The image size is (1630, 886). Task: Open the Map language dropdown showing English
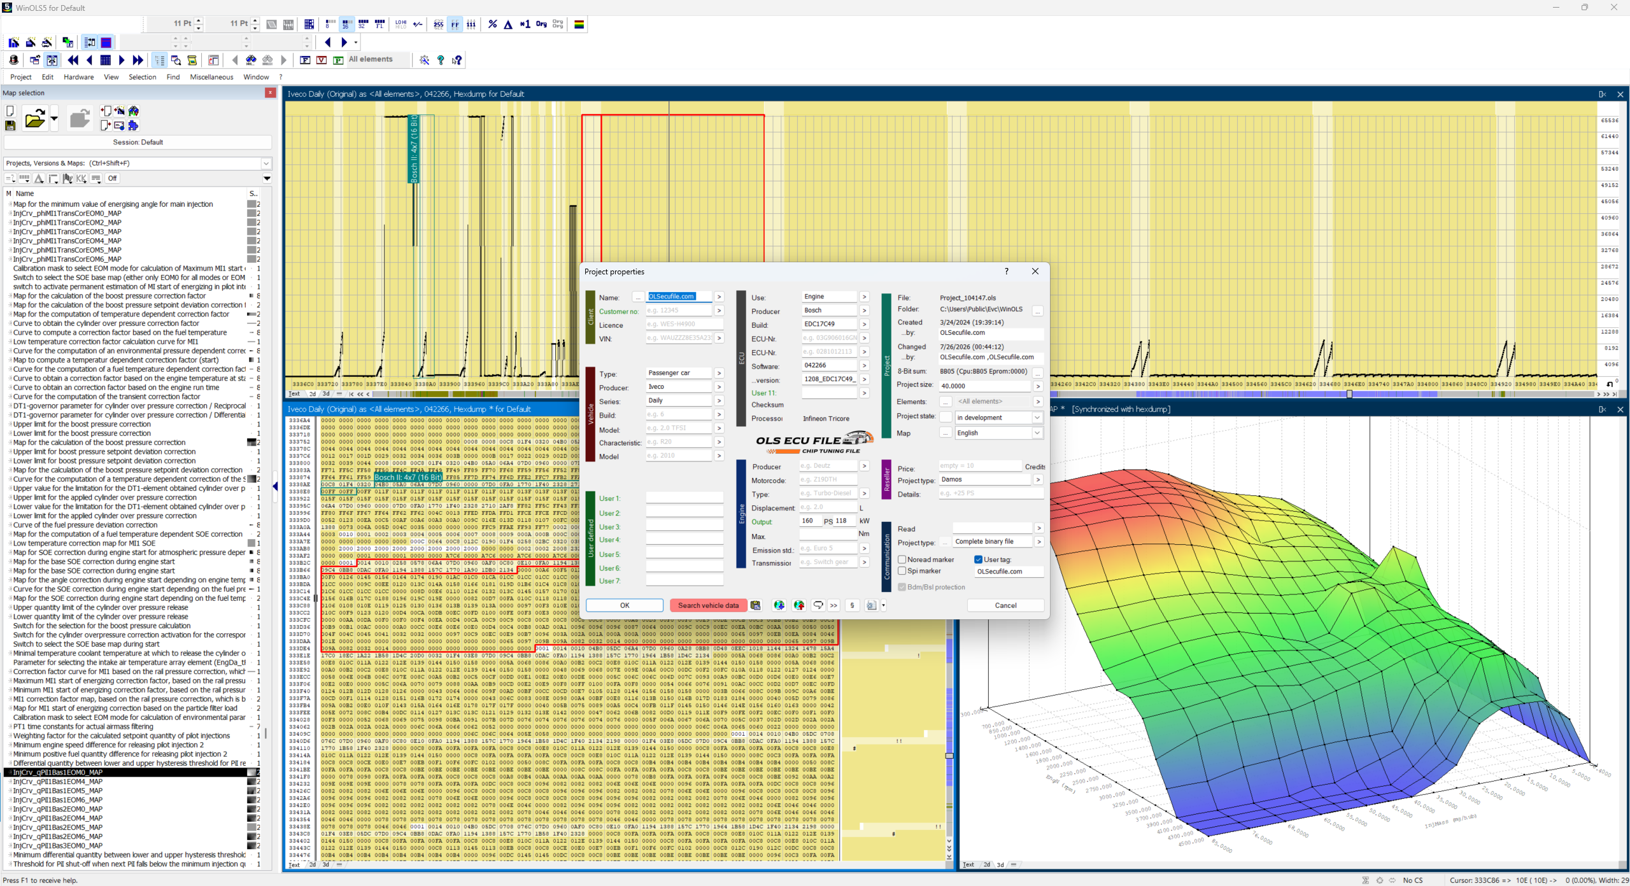[1037, 433]
